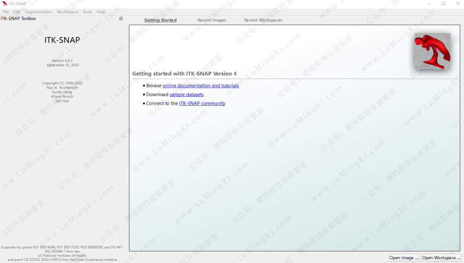Image resolution: width=464 pixels, height=263 pixels.
Task: Switch to the Getting Started tab
Action: (160, 20)
